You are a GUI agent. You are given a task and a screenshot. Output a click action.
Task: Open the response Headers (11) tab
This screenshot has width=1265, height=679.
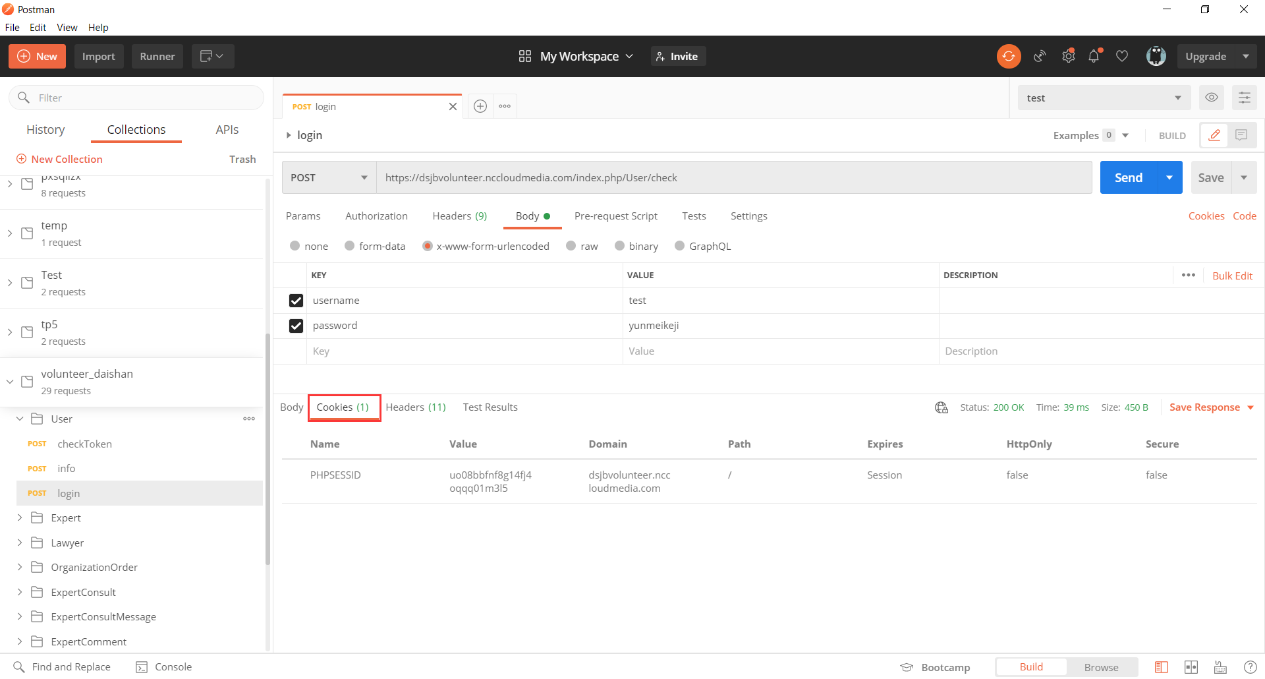[416, 407]
